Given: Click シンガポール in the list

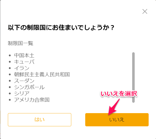Looking at the screenshot, I should tap(29, 87).
